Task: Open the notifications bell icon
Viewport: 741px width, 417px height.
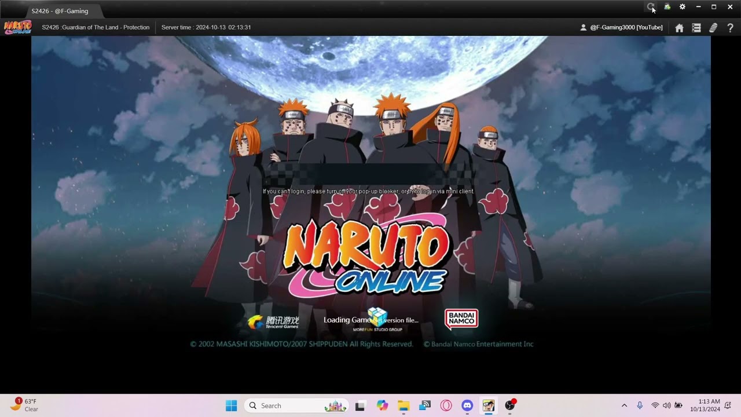Action: (x=728, y=405)
